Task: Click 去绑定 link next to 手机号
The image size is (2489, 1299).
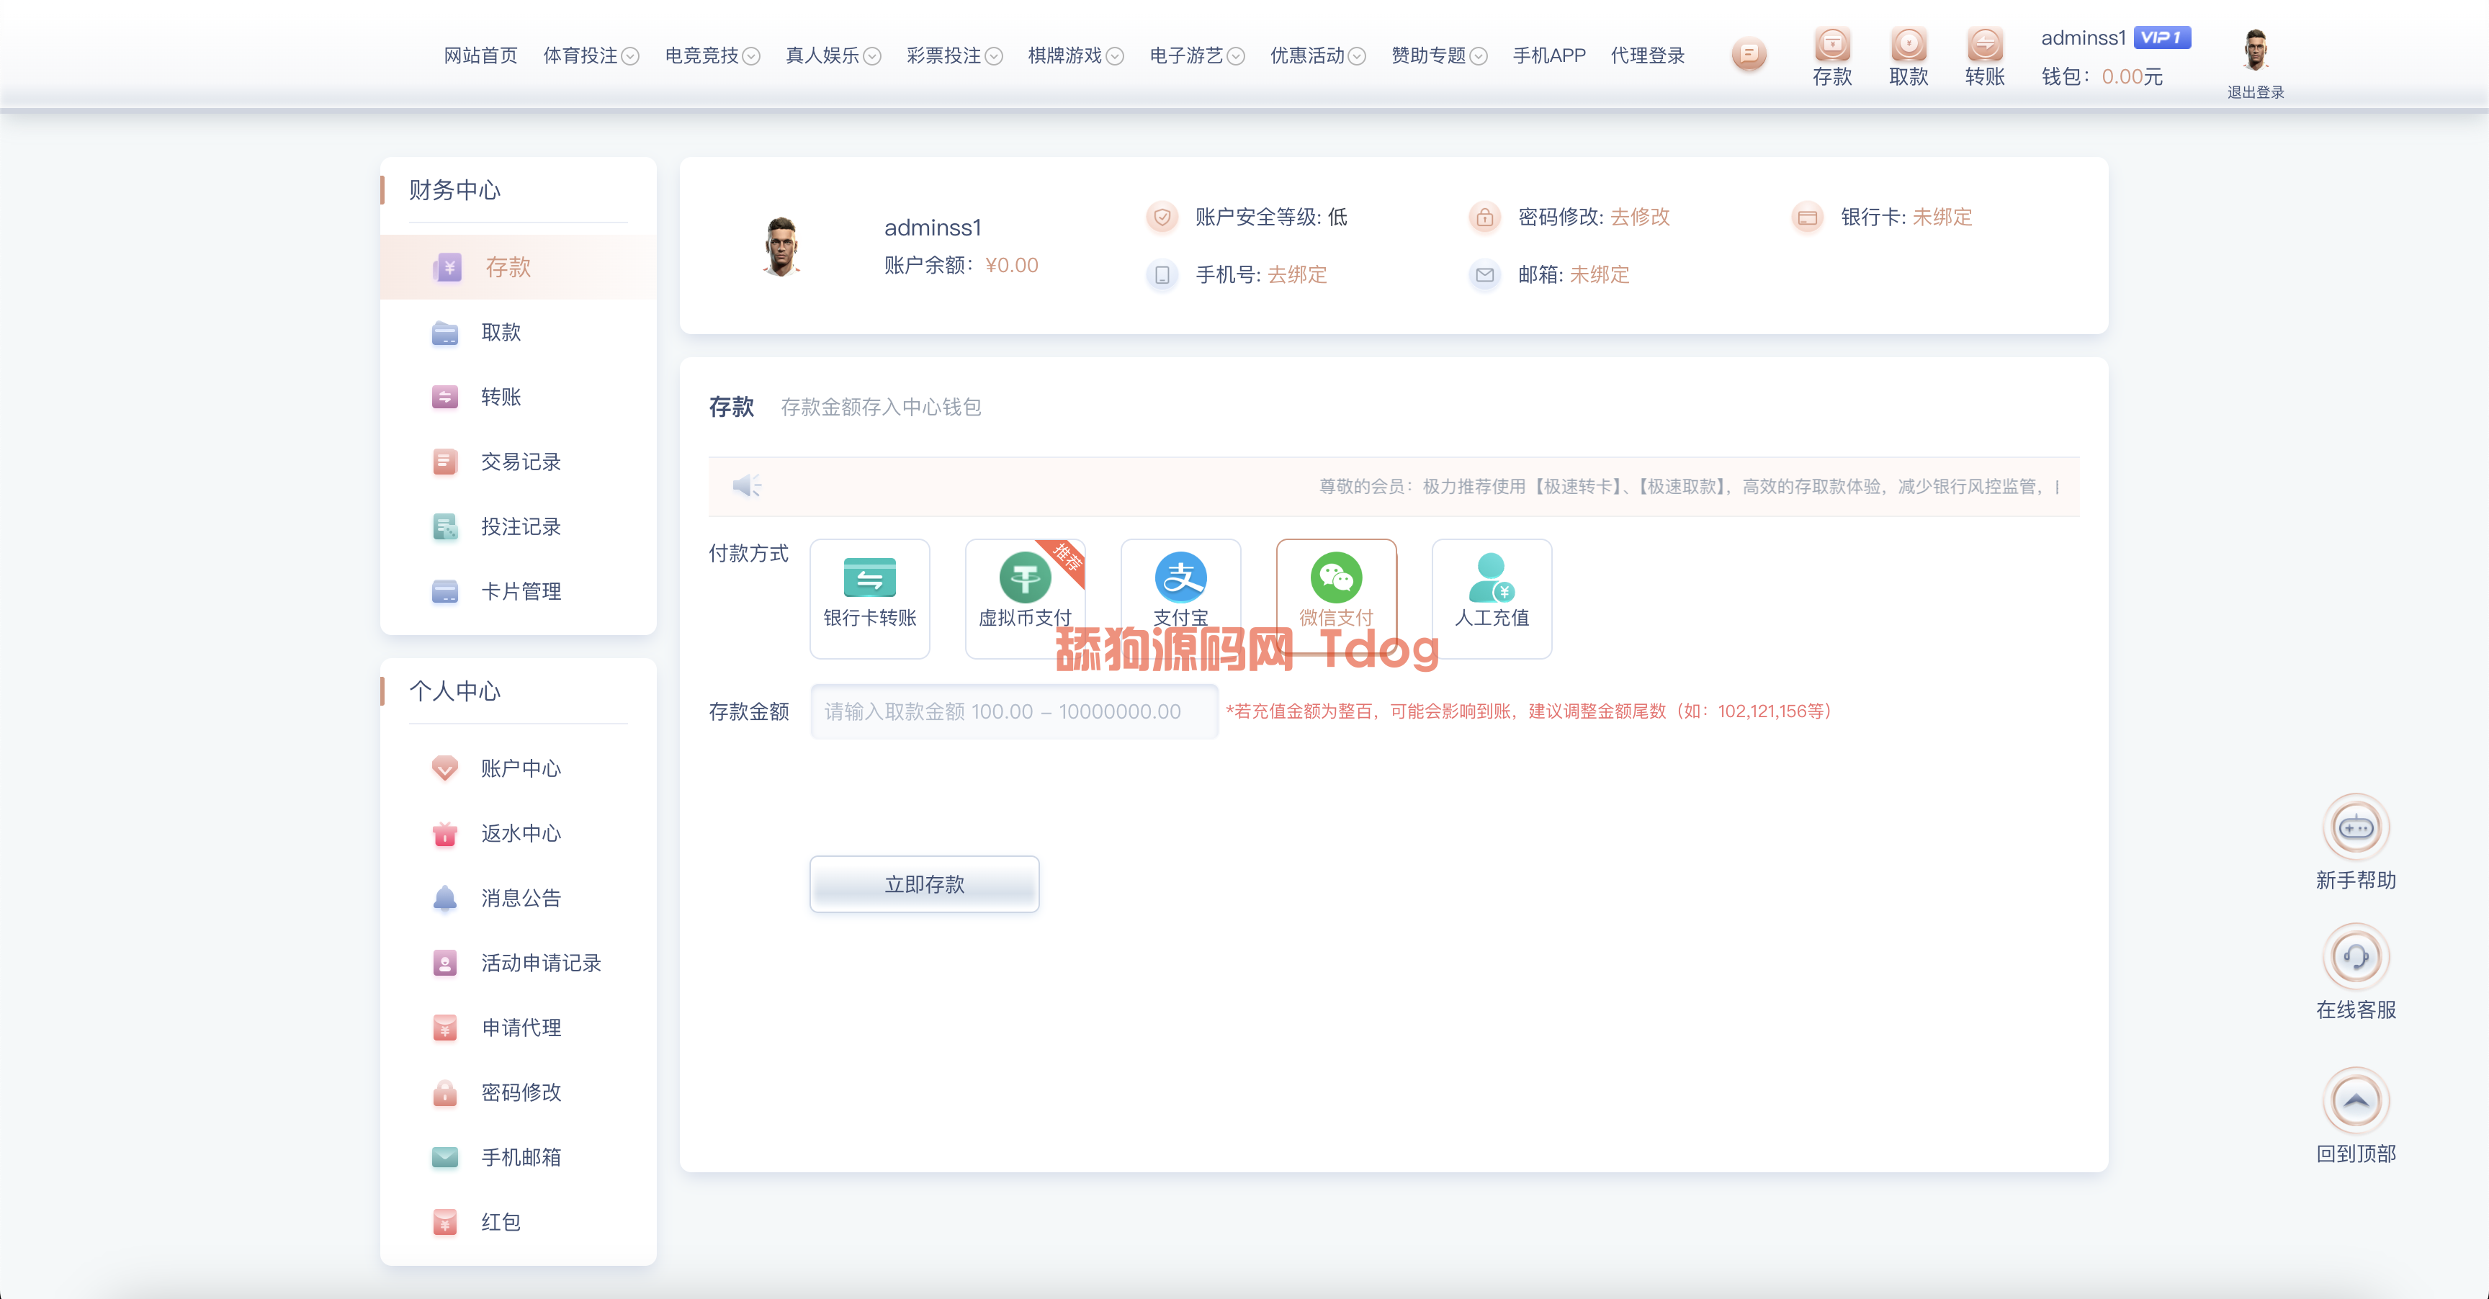Action: point(1298,275)
